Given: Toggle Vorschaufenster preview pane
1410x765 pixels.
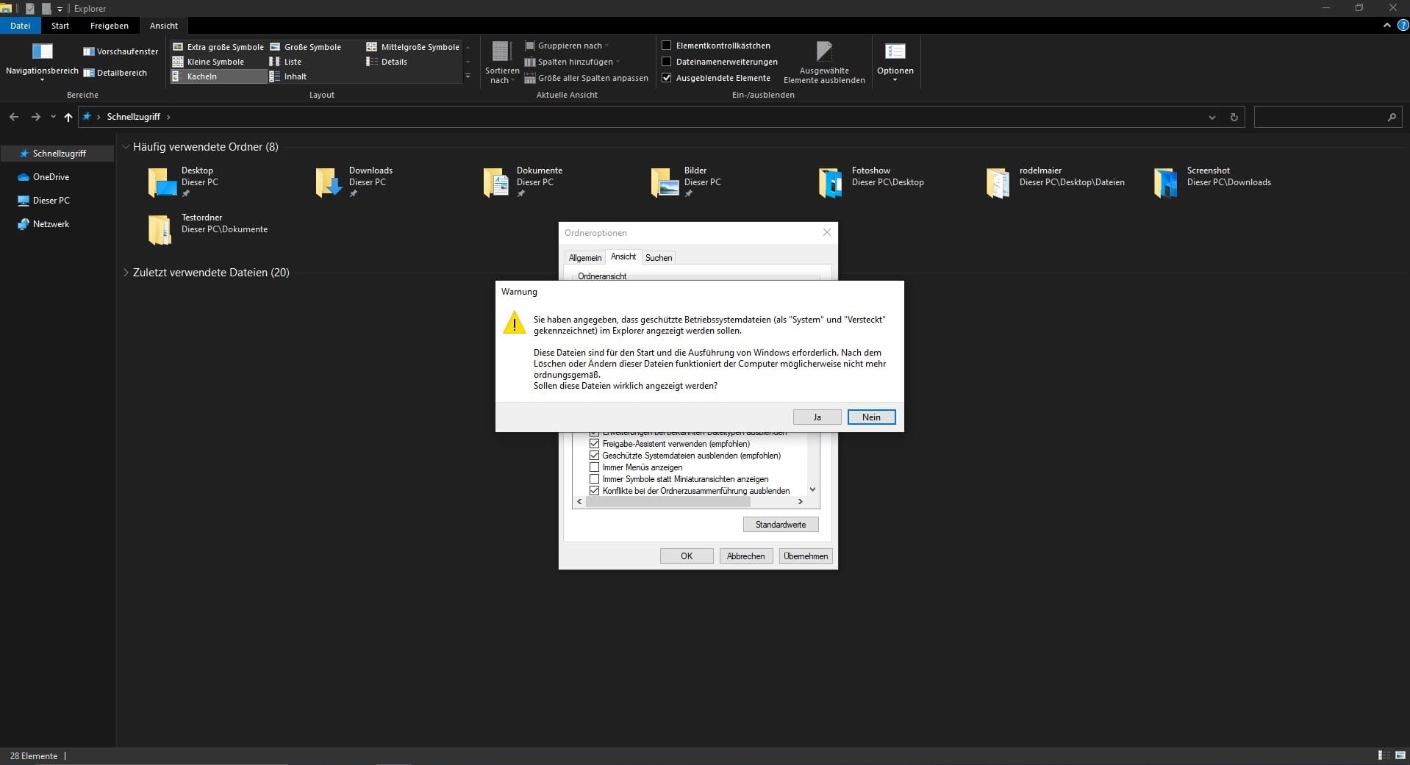Looking at the screenshot, I should click(x=121, y=51).
